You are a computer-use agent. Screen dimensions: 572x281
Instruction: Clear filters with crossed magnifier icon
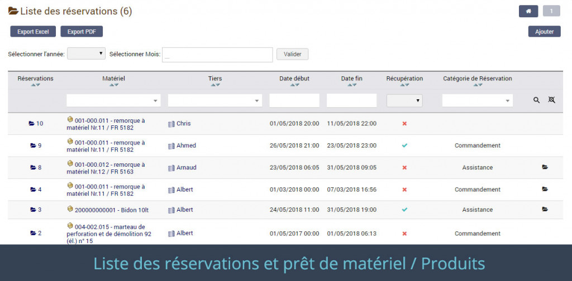coord(551,100)
